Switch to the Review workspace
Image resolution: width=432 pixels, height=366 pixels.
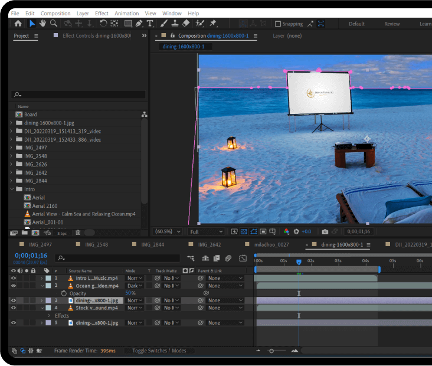pos(392,24)
